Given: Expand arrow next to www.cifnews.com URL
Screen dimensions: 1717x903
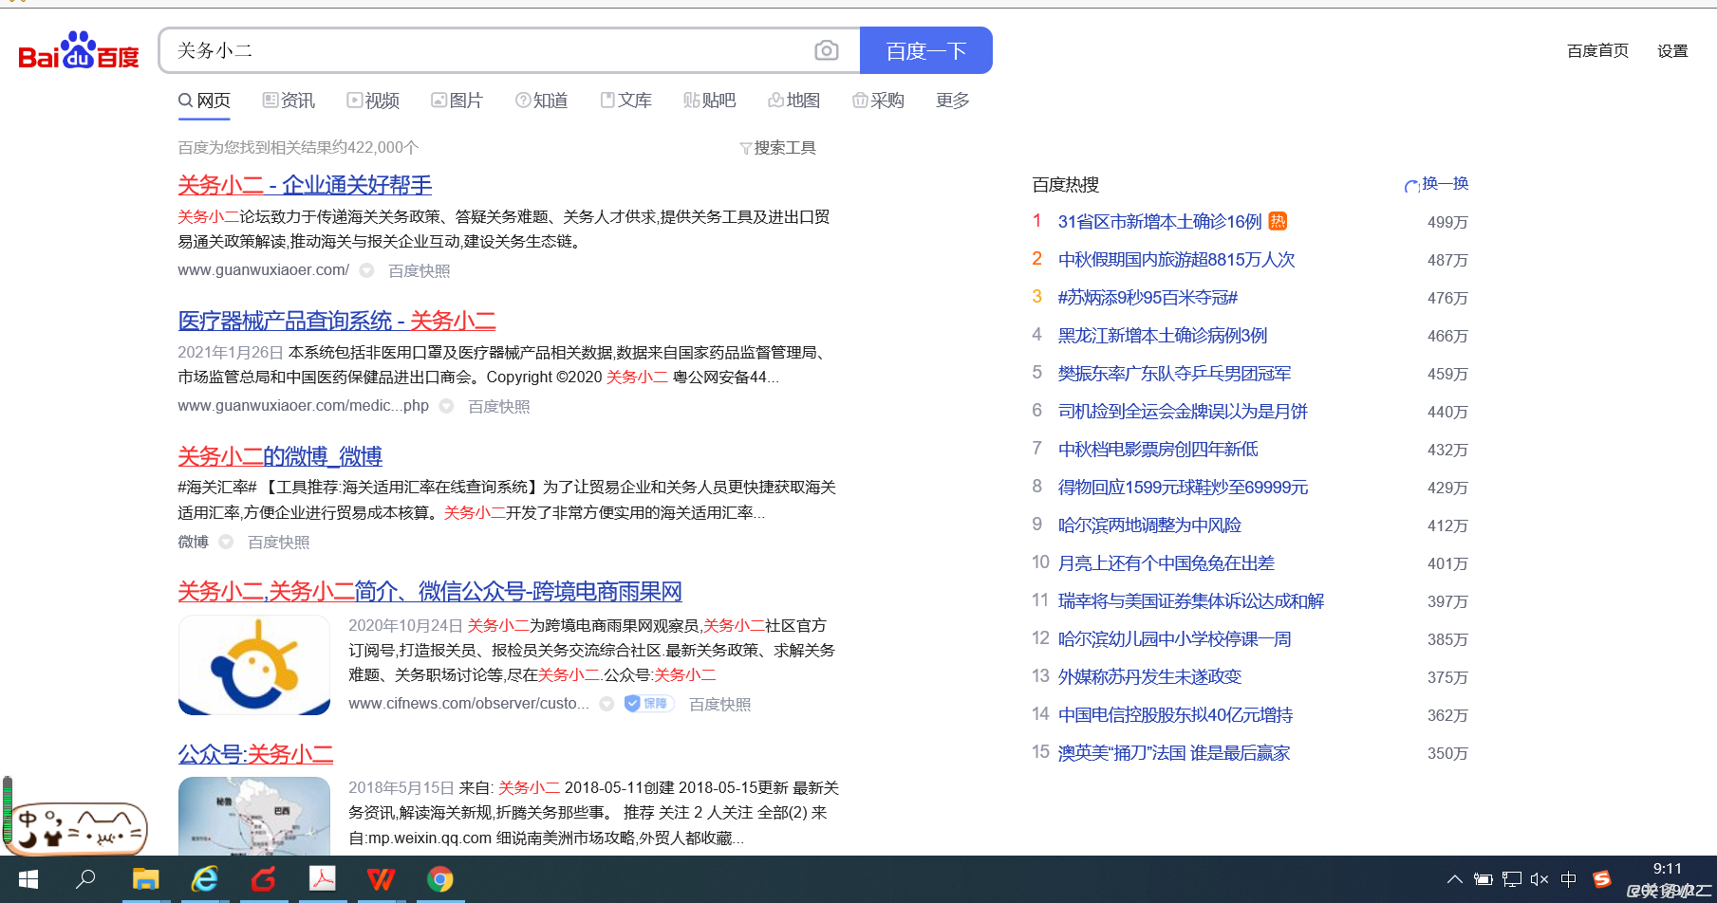Looking at the screenshot, I should point(607,704).
